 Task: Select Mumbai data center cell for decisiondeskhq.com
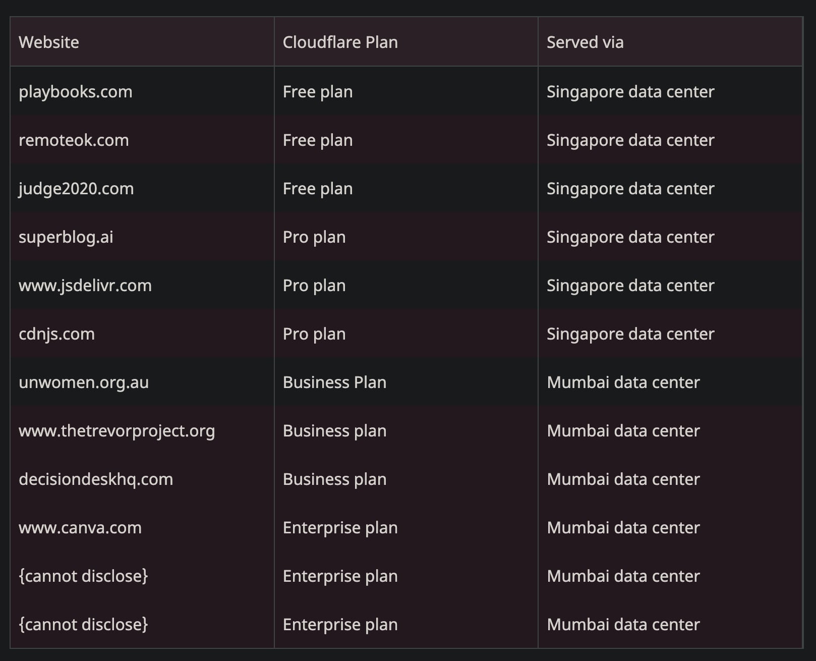pyautogui.click(x=623, y=479)
